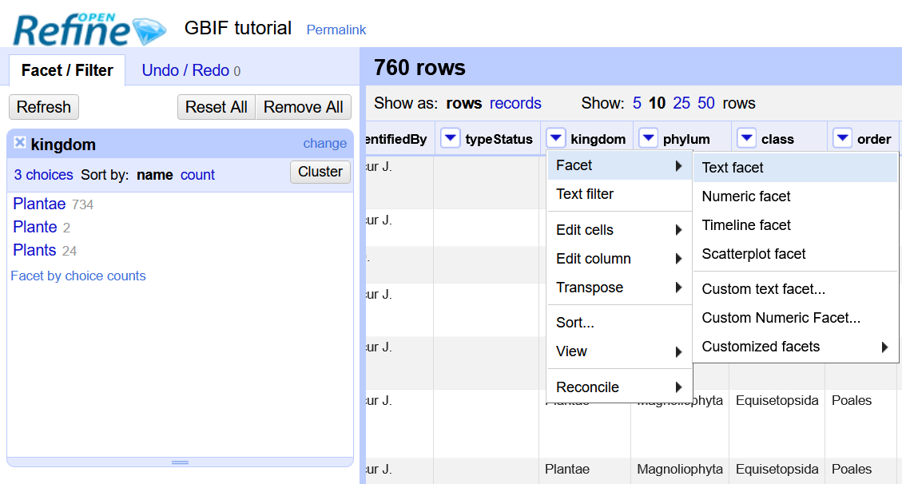Sort facet choices by name
This screenshot has height=484, width=902.
[155, 175]
